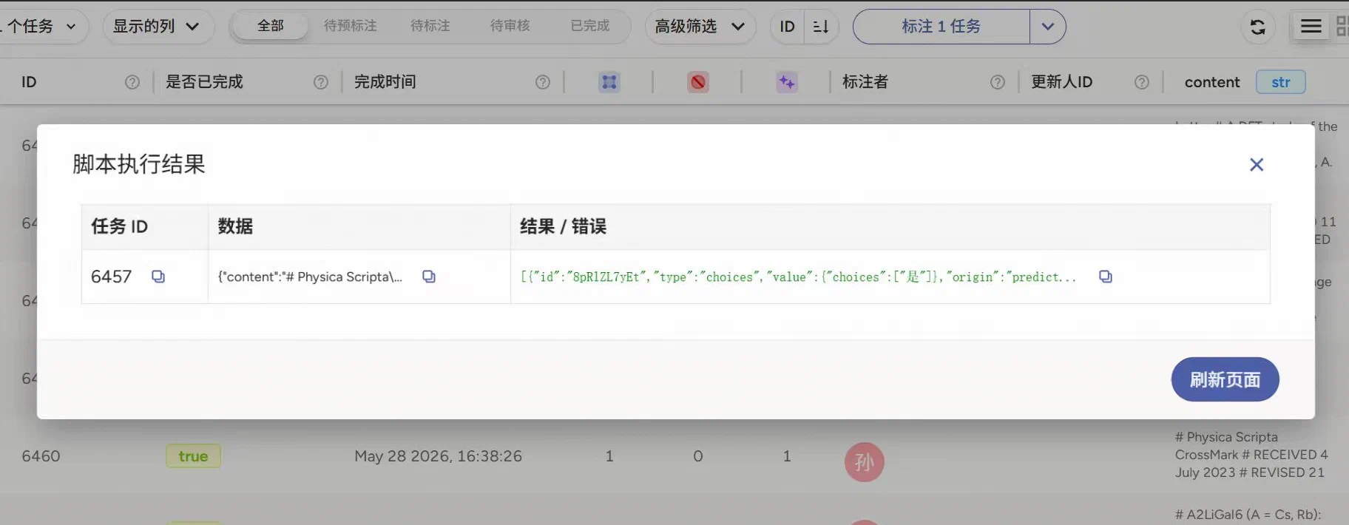Screen dimensions: 1349x525
Task: Open the 显示的列 dropdown
Action: pyautogui.click(x=158, y=27)
